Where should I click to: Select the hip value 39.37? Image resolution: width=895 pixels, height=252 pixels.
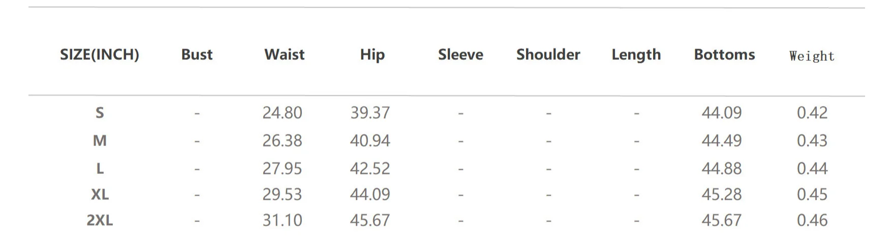pyautogui.click(x=370, y=113)
